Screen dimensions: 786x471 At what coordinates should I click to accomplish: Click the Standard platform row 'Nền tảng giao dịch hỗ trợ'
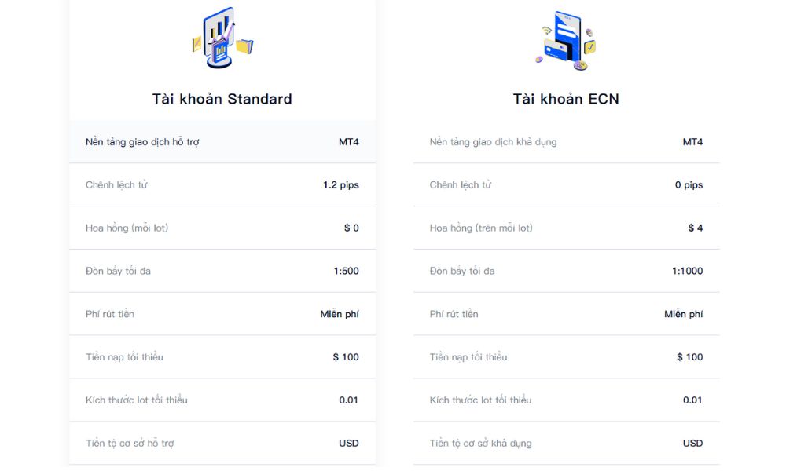[142, 142]
